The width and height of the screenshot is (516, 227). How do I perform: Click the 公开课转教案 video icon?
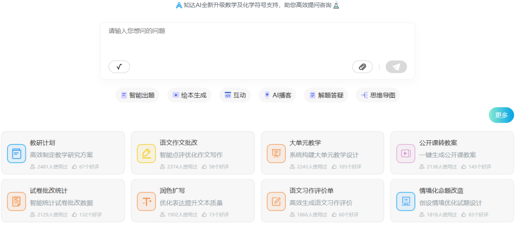406,154
